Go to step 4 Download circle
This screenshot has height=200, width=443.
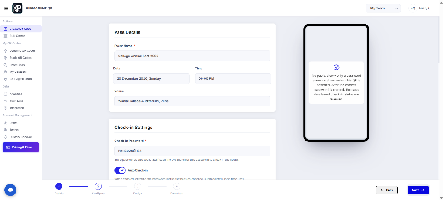coord(177,186)
